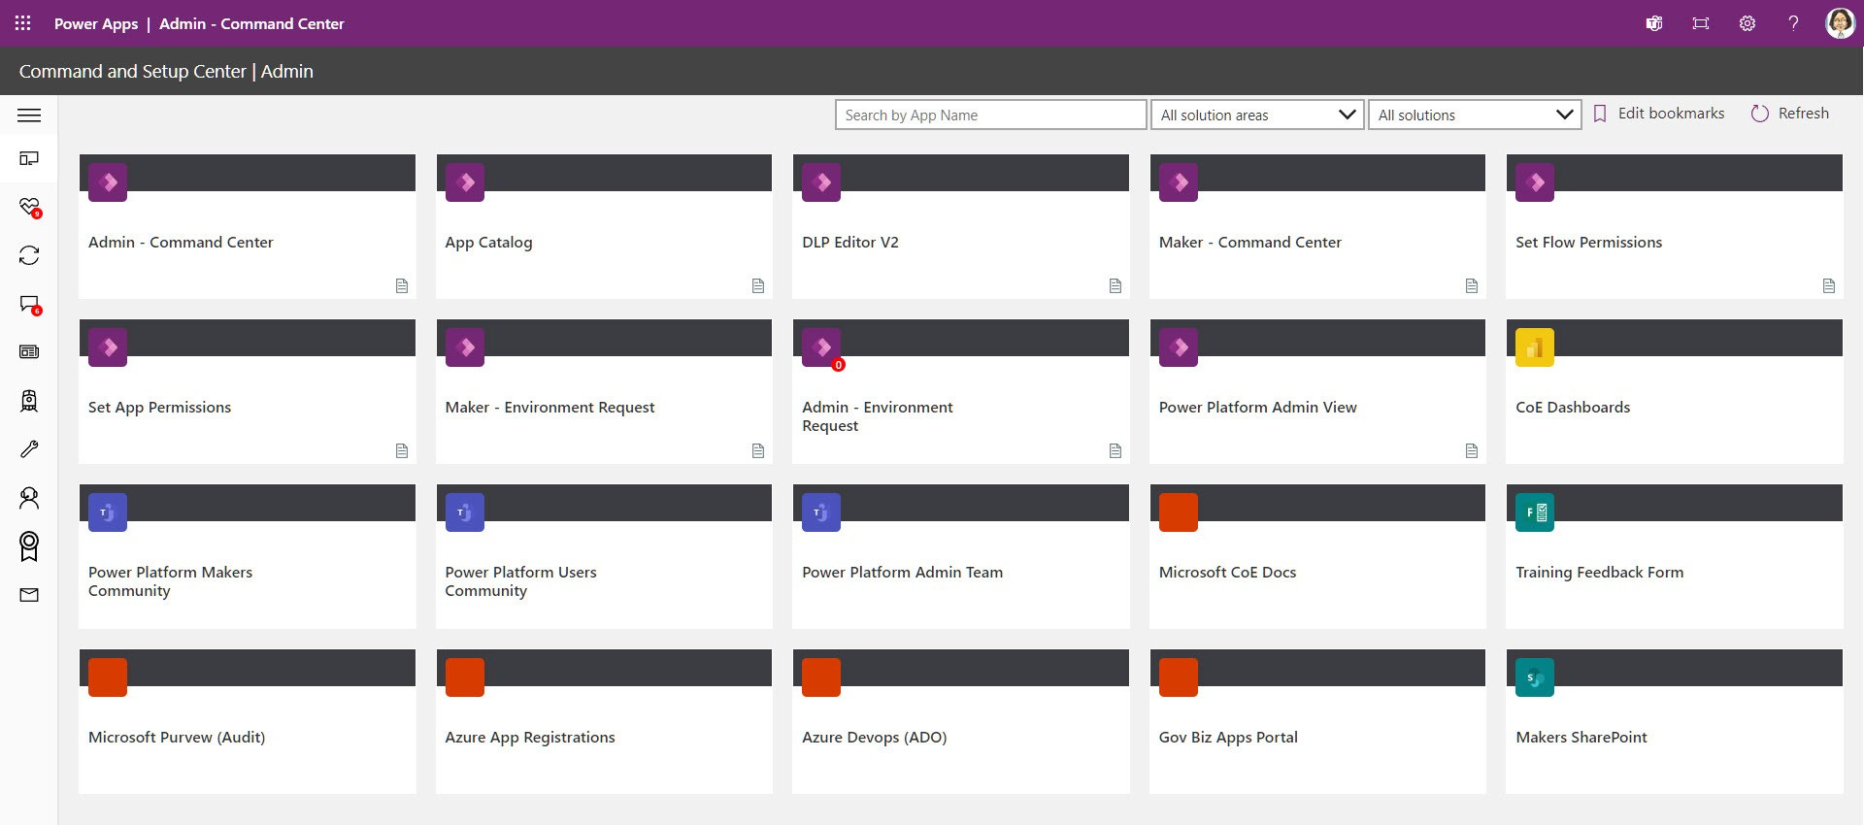Open the person support sidebar icon
Image resolution: width=1864 pixels, height=825 pixels.
point(29,498)
